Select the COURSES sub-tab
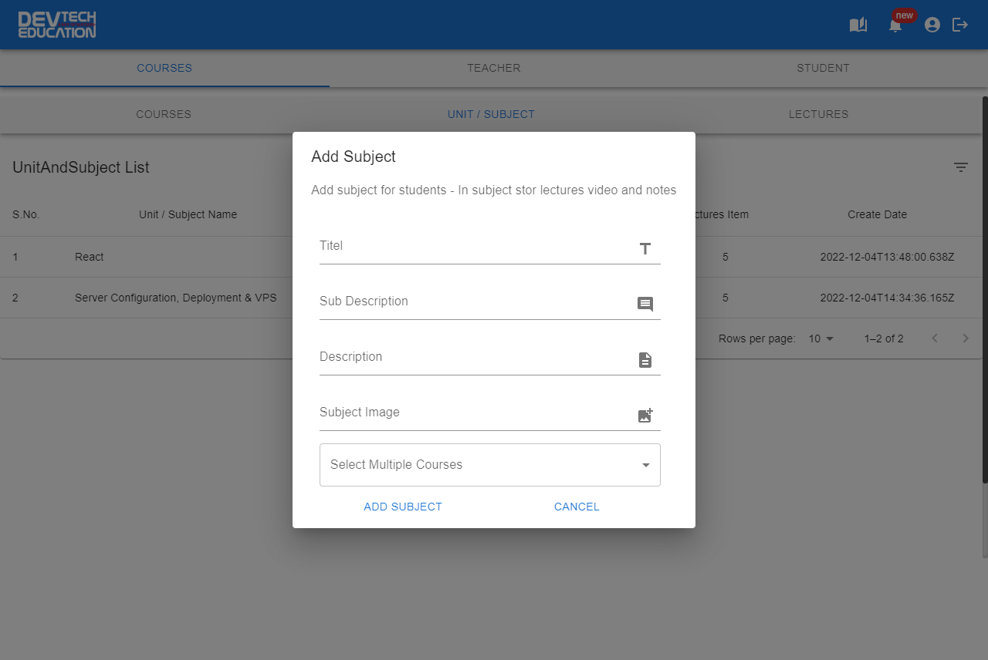 [164, 114]
